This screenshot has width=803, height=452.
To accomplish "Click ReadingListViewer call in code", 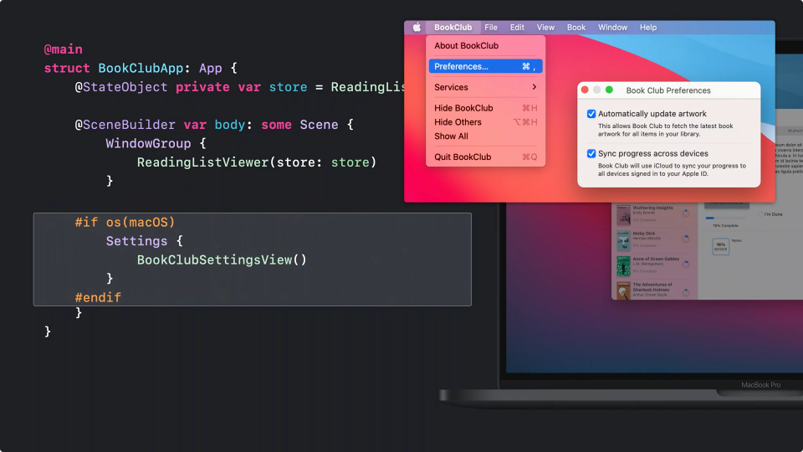I will [x=257, y=162].
